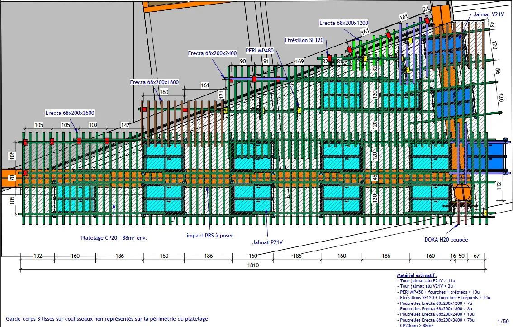
Task: Click the '1/50' scale indicator
Action: pyautogui.click(x=503, y=322)
